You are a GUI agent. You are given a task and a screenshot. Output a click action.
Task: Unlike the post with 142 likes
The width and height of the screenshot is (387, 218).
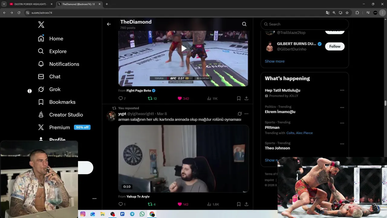pos(183,204)
